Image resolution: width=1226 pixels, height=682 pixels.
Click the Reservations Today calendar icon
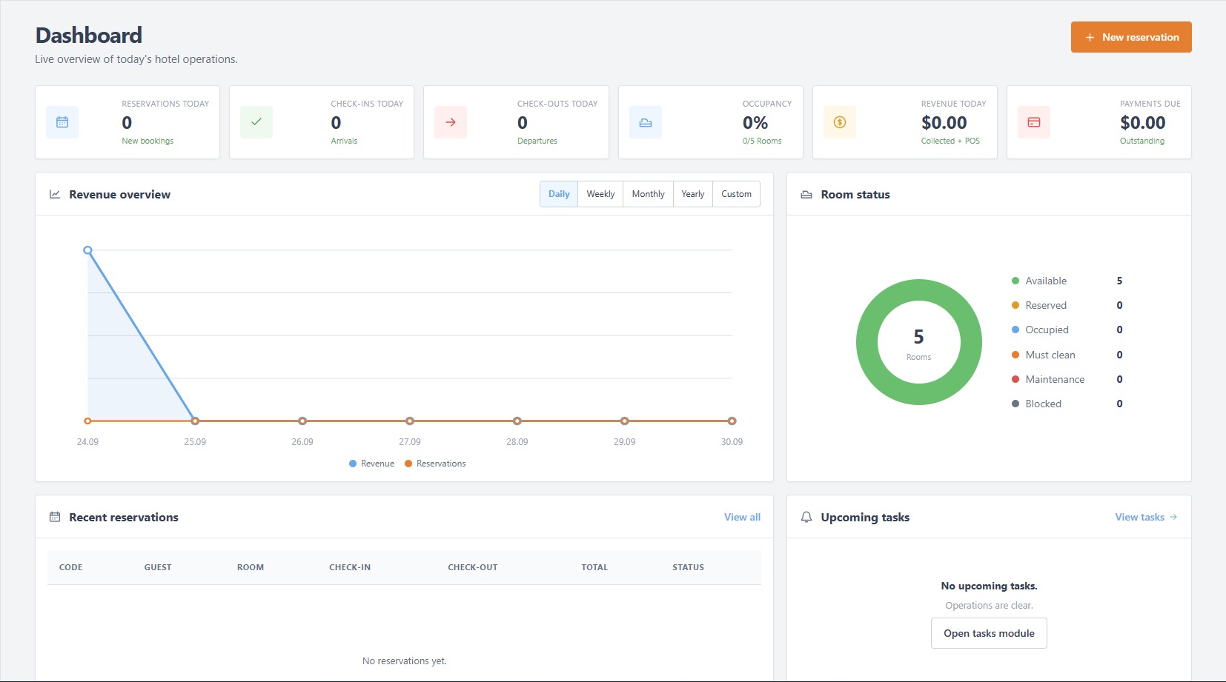click(x=62, y=122)
